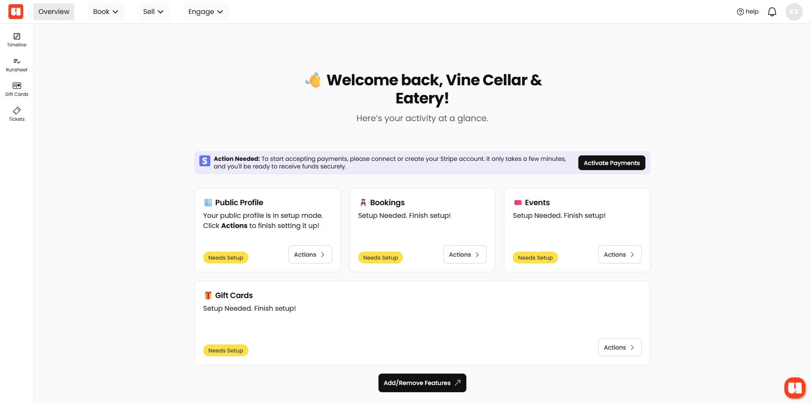Expand the Sell dropdown menu
Image resolution: width=811 pixels, height=404 pixels.
point(153,12)
